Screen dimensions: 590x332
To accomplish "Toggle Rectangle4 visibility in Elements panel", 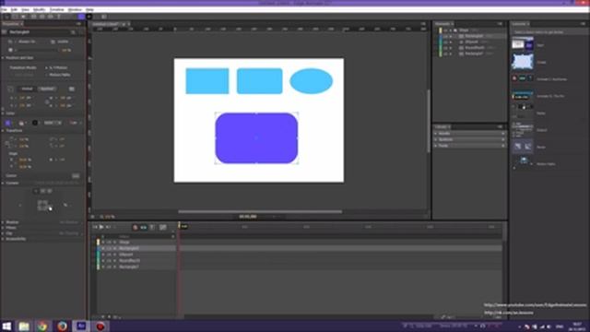I will coord(445,36).
